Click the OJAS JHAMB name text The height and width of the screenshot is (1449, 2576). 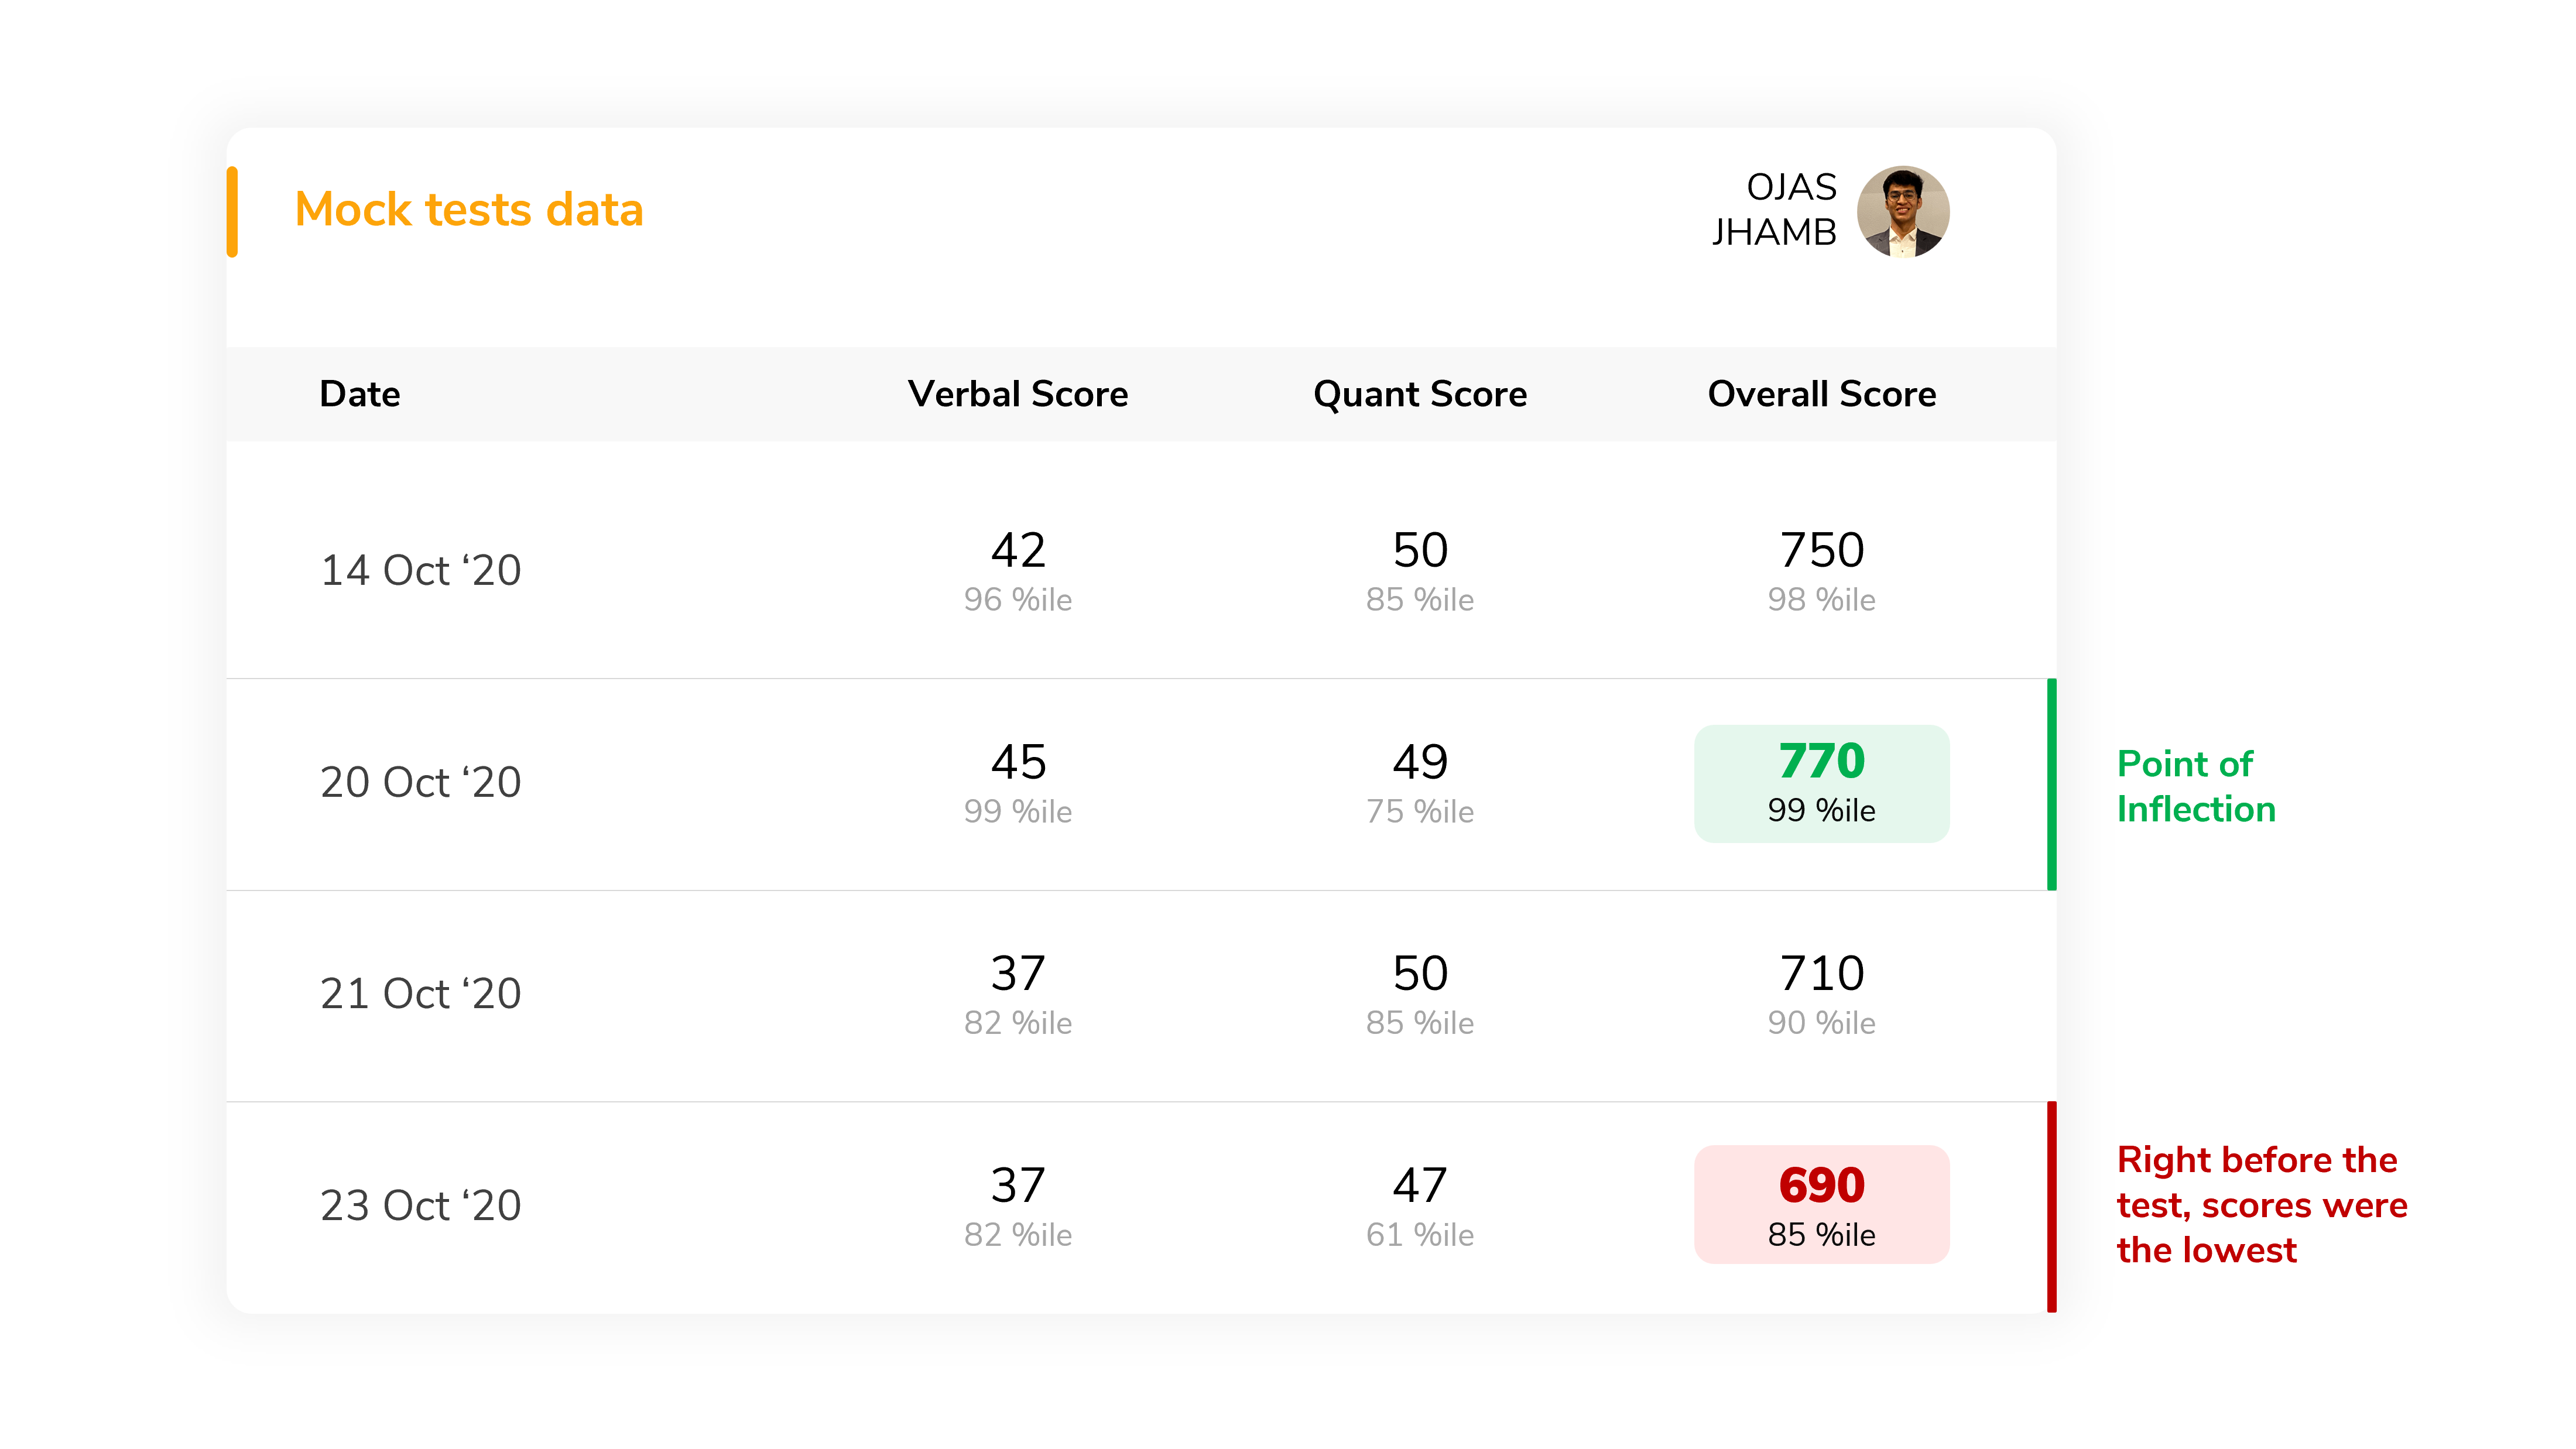click(x=1774, y=209)
